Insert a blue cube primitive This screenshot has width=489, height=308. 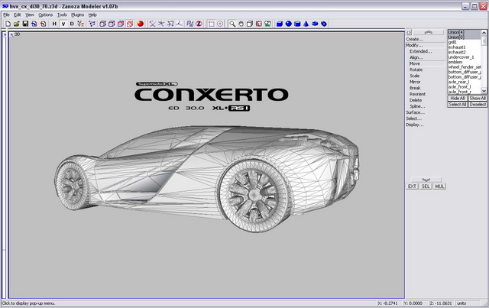point(280,23)
